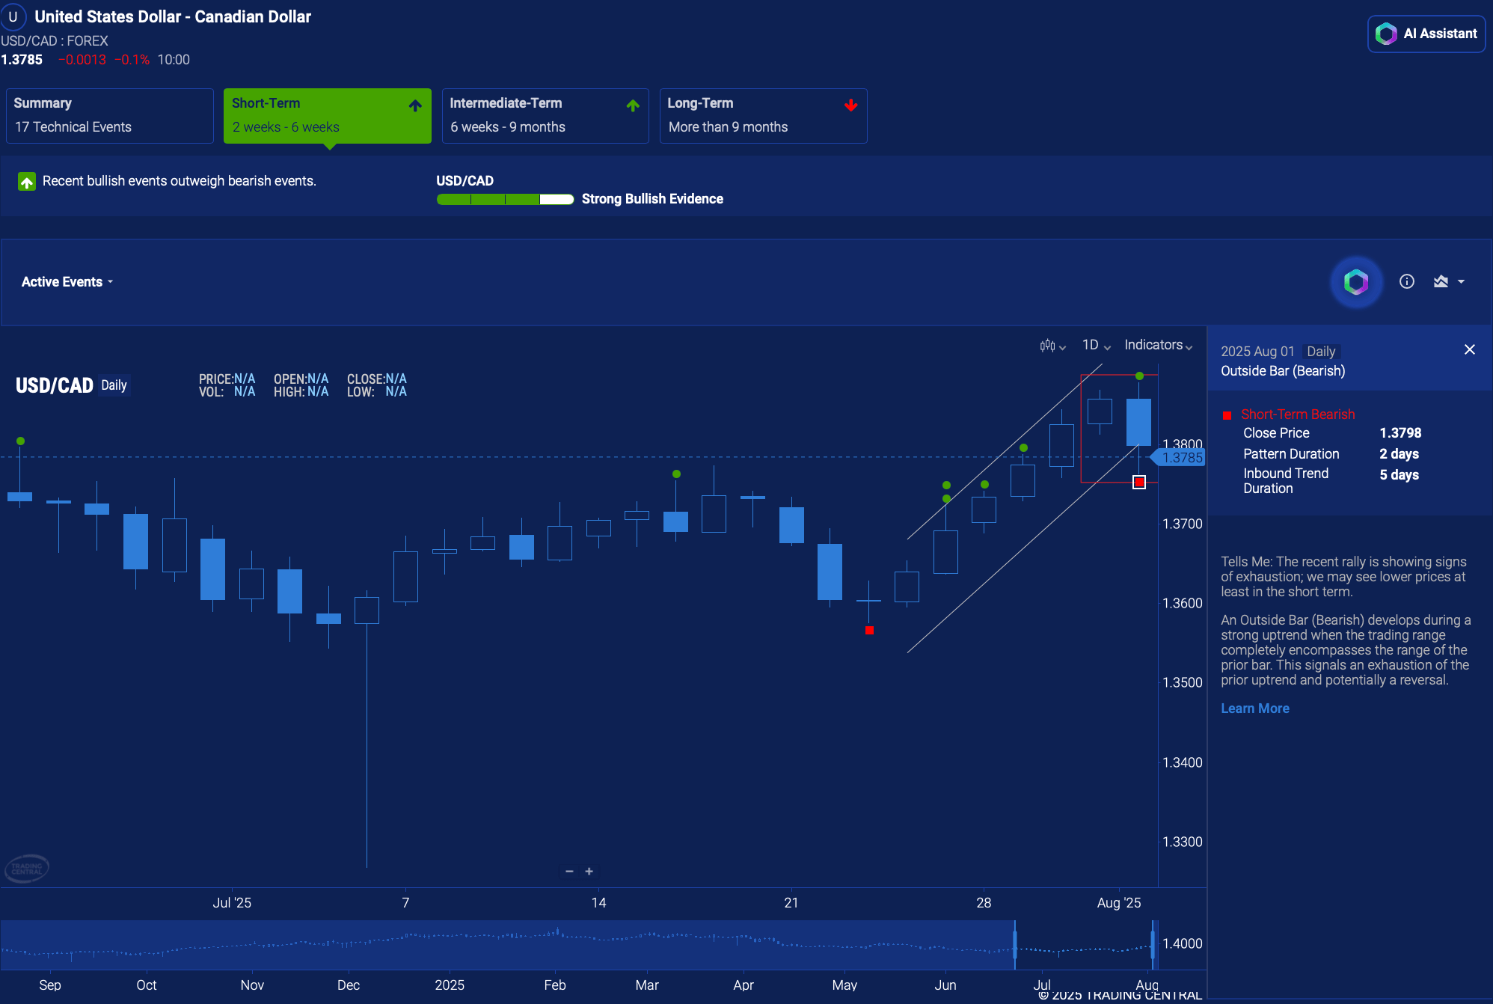Zoom in the chart with plus button
Image resolution: width=1493 pixels, height=1004 pixels.
[589, 871]
